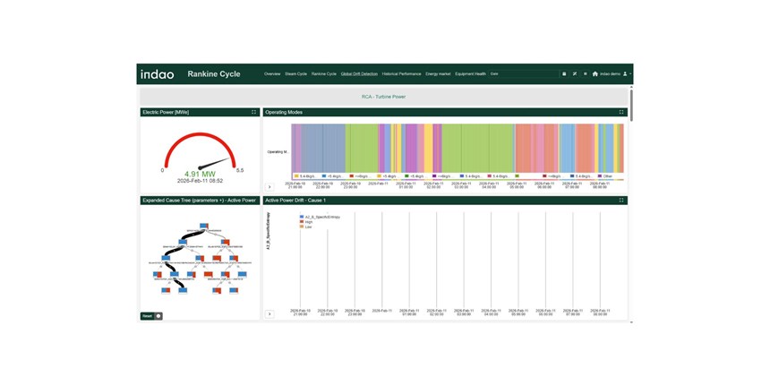
Task: Expand the Active Power Drift side arrow
Action: (269, 314)
